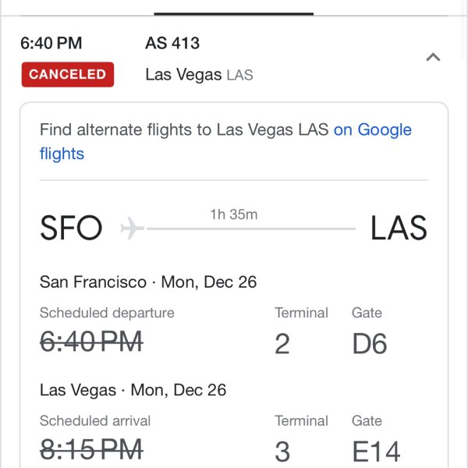This screenshot has height=468, width=468.
Task: Click arrival Terminal 3 value
Action: pos(282,452)
